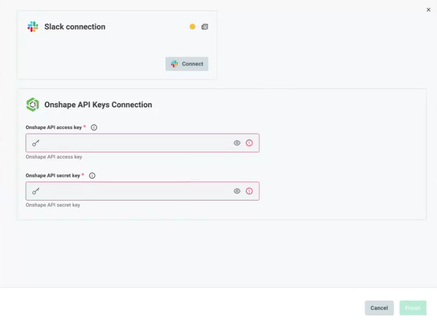This screenshot has height=328, width=437.
Task: Click the secret key error warning icon
Action: (249, 191)
